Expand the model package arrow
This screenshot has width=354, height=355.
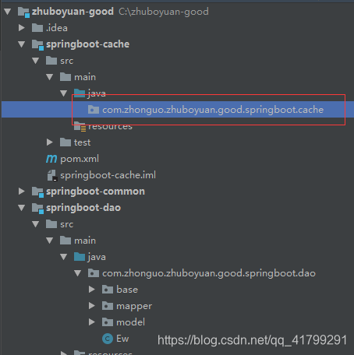pyautogui.click(x=92, y=322)
